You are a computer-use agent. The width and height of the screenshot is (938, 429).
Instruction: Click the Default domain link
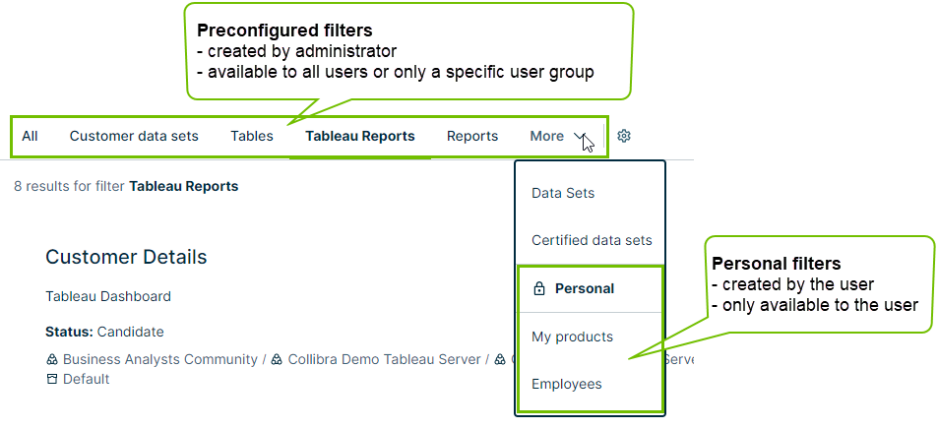pos(87,379)
